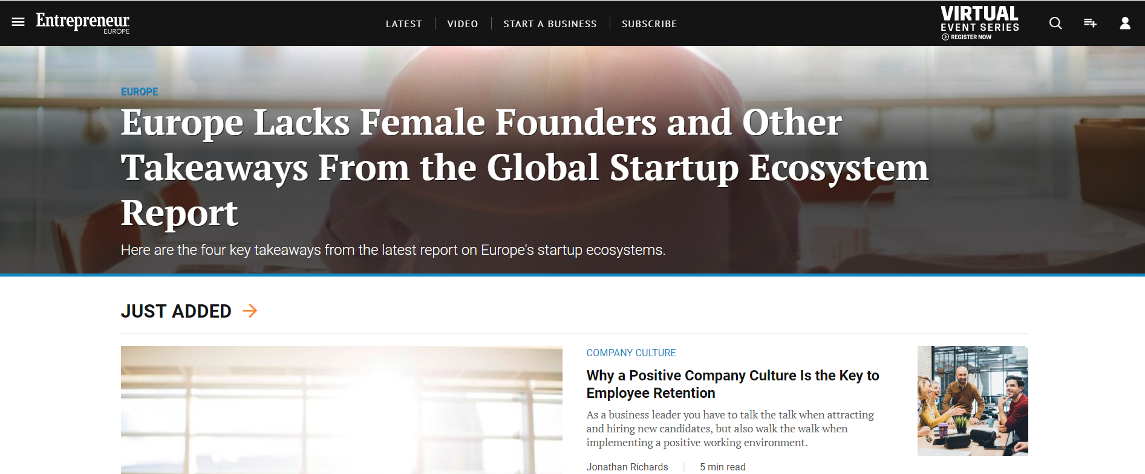Image resolution: width=1145 pixels, height=474 pixels.
Task: Select Start a Business in the navbar
Action: 550,24
